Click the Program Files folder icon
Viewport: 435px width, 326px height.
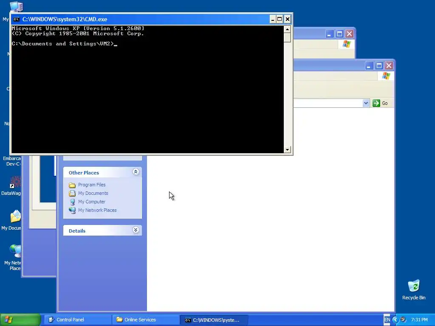pos(72,185)
